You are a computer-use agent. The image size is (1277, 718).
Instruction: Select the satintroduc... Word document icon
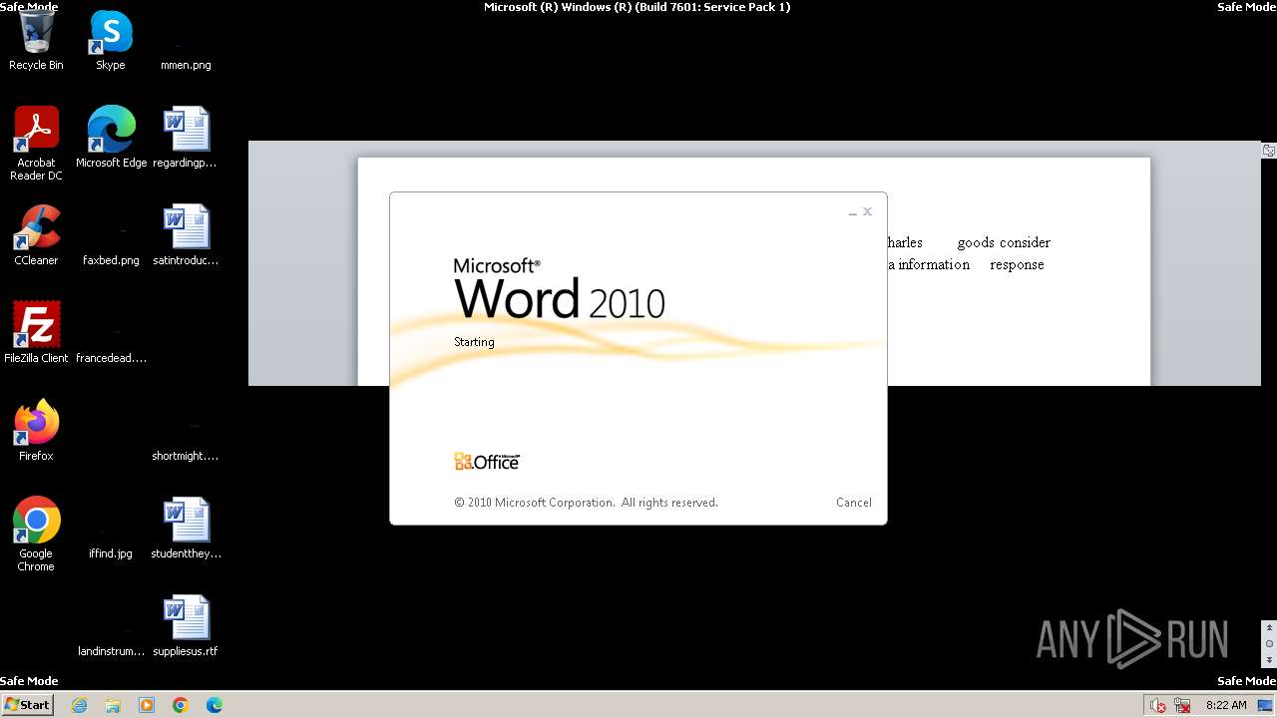[x=186, y=235]
